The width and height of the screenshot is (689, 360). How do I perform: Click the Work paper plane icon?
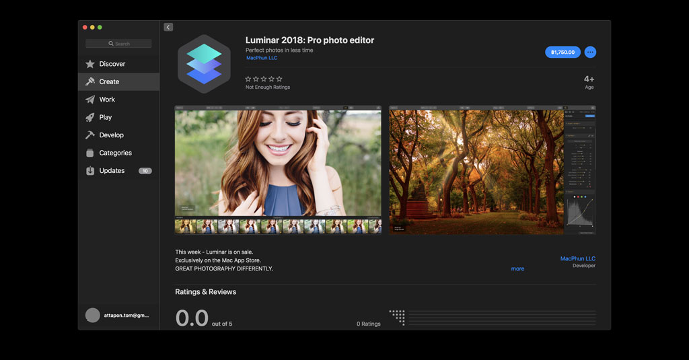coord(90,100)
